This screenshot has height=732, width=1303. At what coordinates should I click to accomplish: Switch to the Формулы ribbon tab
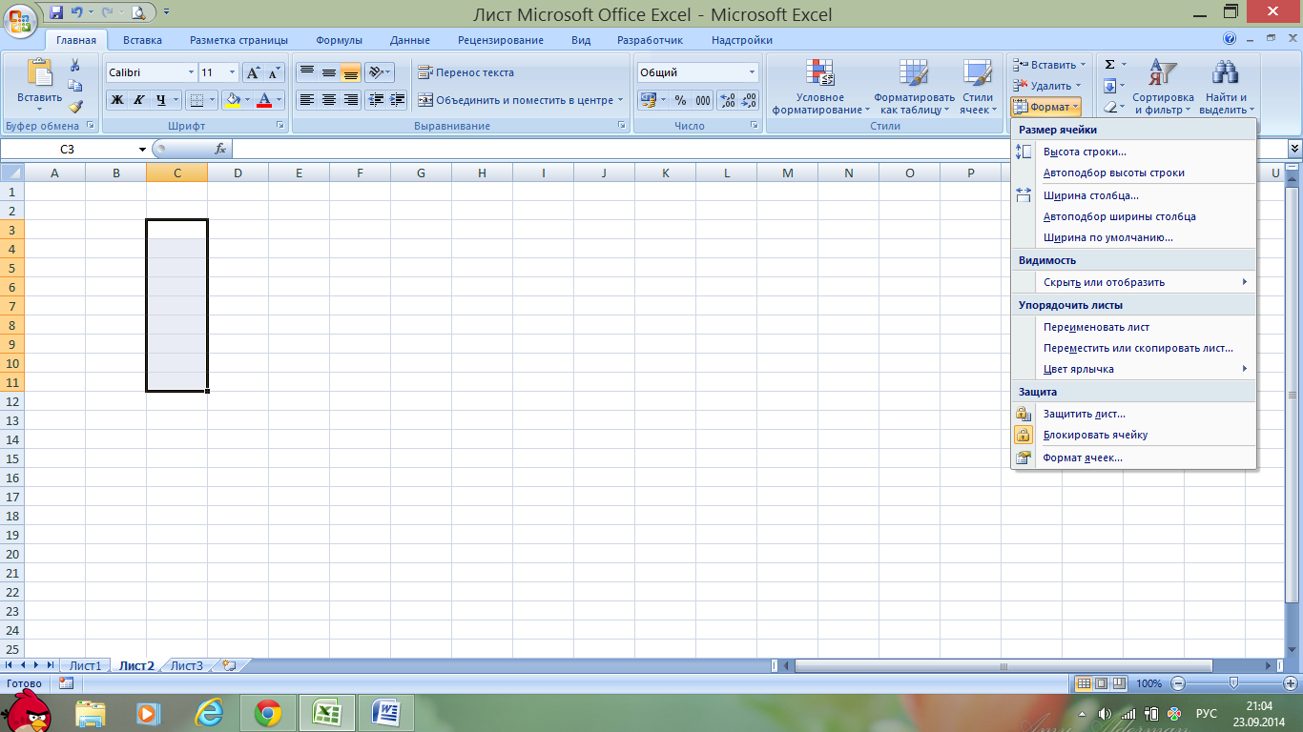pyautogui.click(x=339, y=40)
